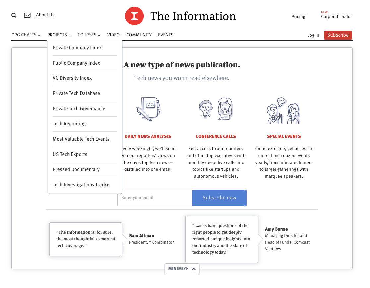
Task: Click the Special Events people illustration
Action: [284, 111]
